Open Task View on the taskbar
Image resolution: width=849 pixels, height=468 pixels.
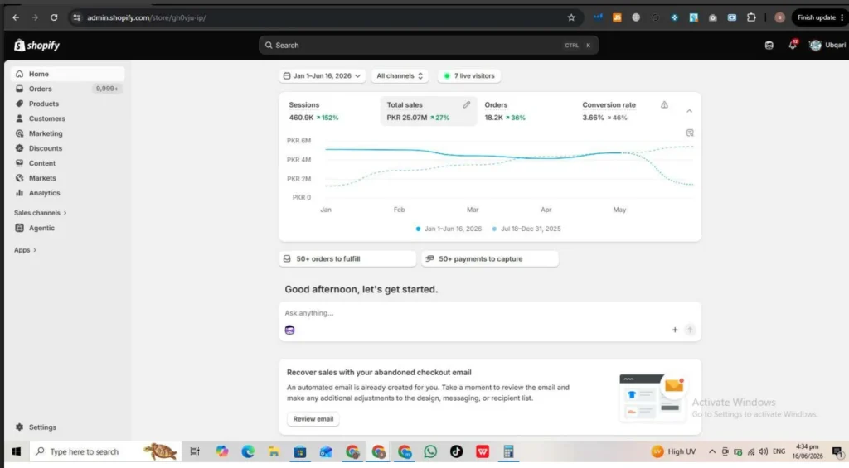[195, 451]
